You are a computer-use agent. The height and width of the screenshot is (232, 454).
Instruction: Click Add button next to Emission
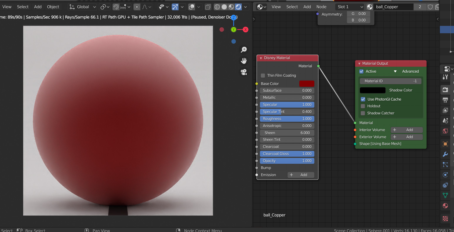[x=301, y=175]
